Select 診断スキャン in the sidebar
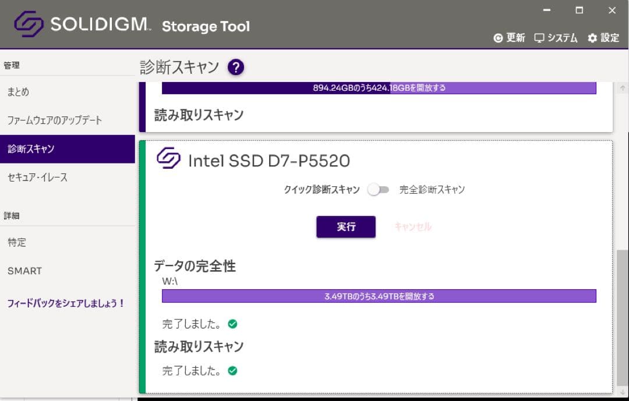629x401 pixels. [x=68, y=149]
